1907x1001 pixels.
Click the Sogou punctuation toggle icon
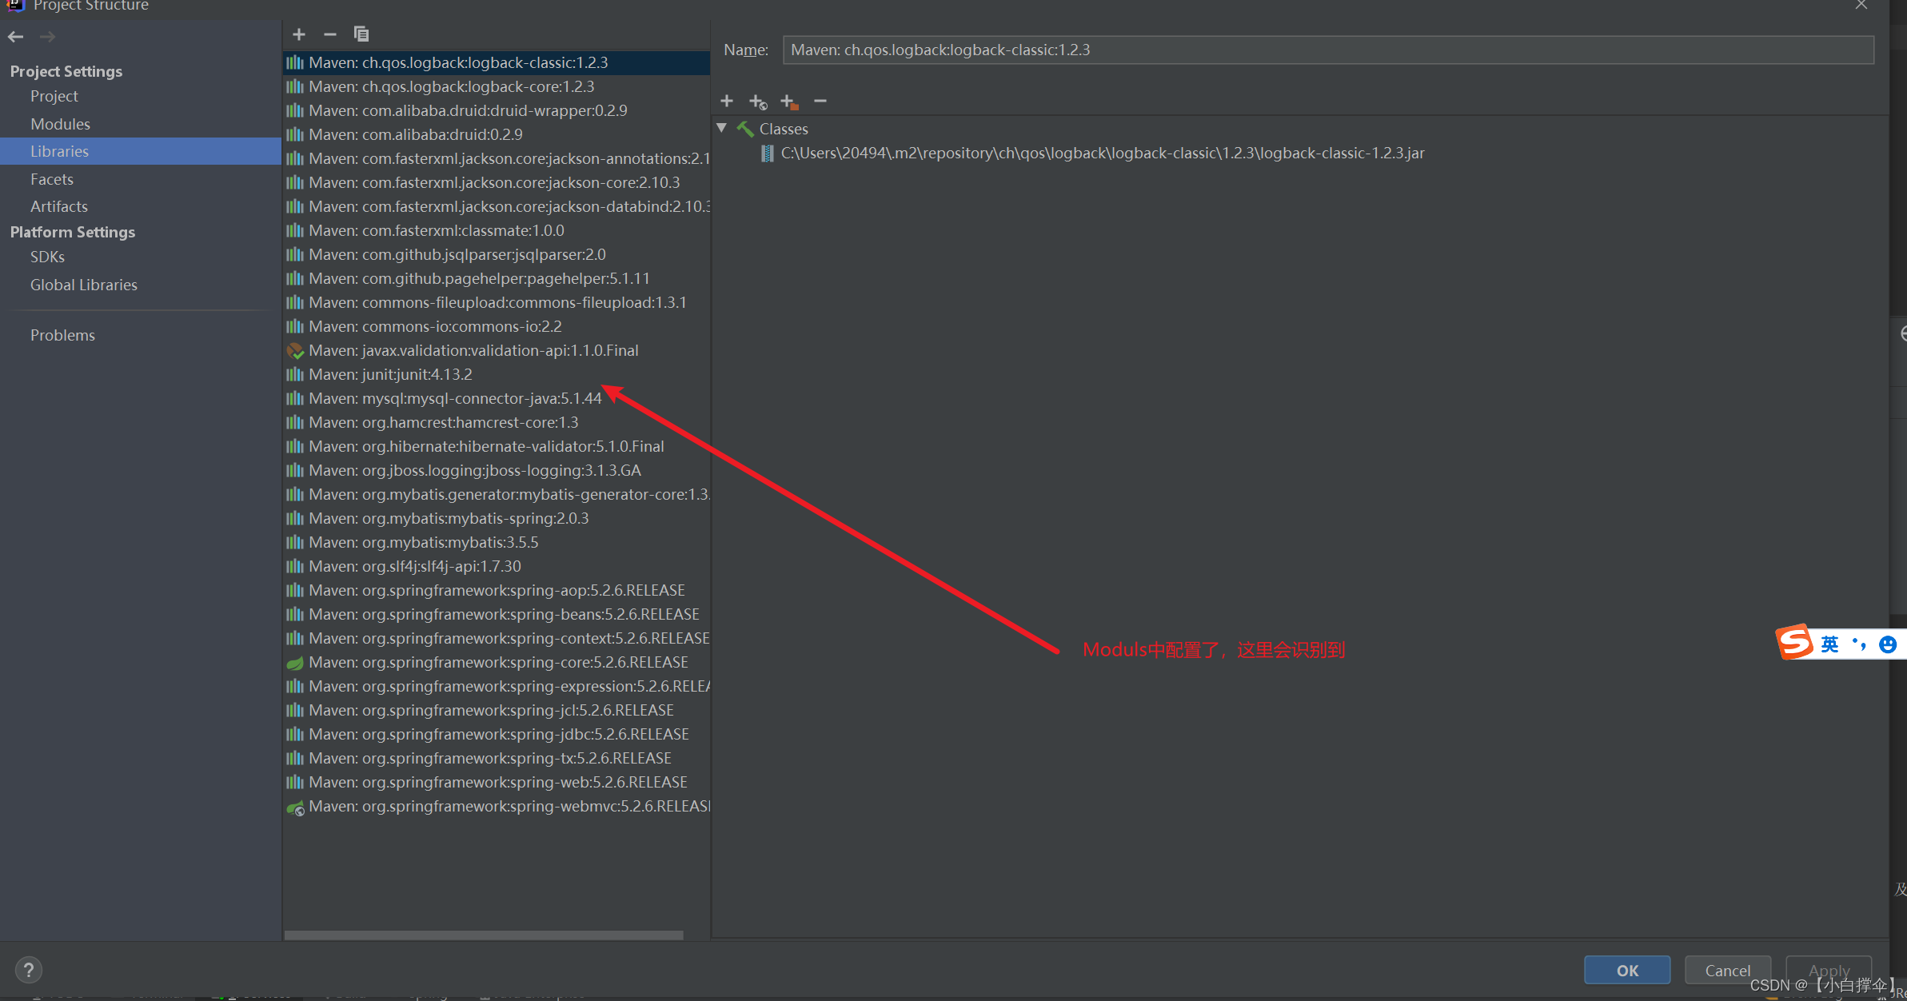(x=1859, y=644)
